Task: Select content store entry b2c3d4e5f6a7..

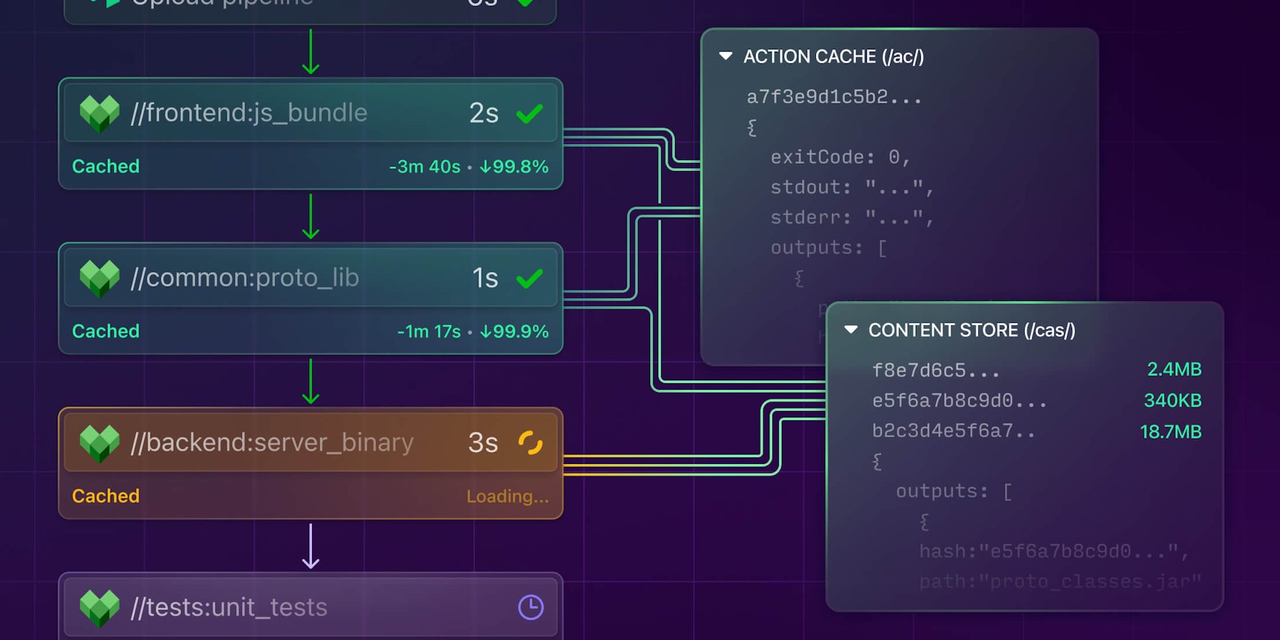Action: (x=953, y=431)
